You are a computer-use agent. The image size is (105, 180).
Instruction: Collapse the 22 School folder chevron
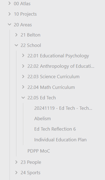tap(16, 45)
